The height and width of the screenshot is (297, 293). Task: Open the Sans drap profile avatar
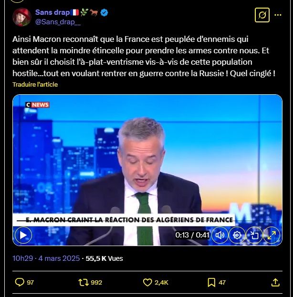pyautogui.click(x=22, y=17)
